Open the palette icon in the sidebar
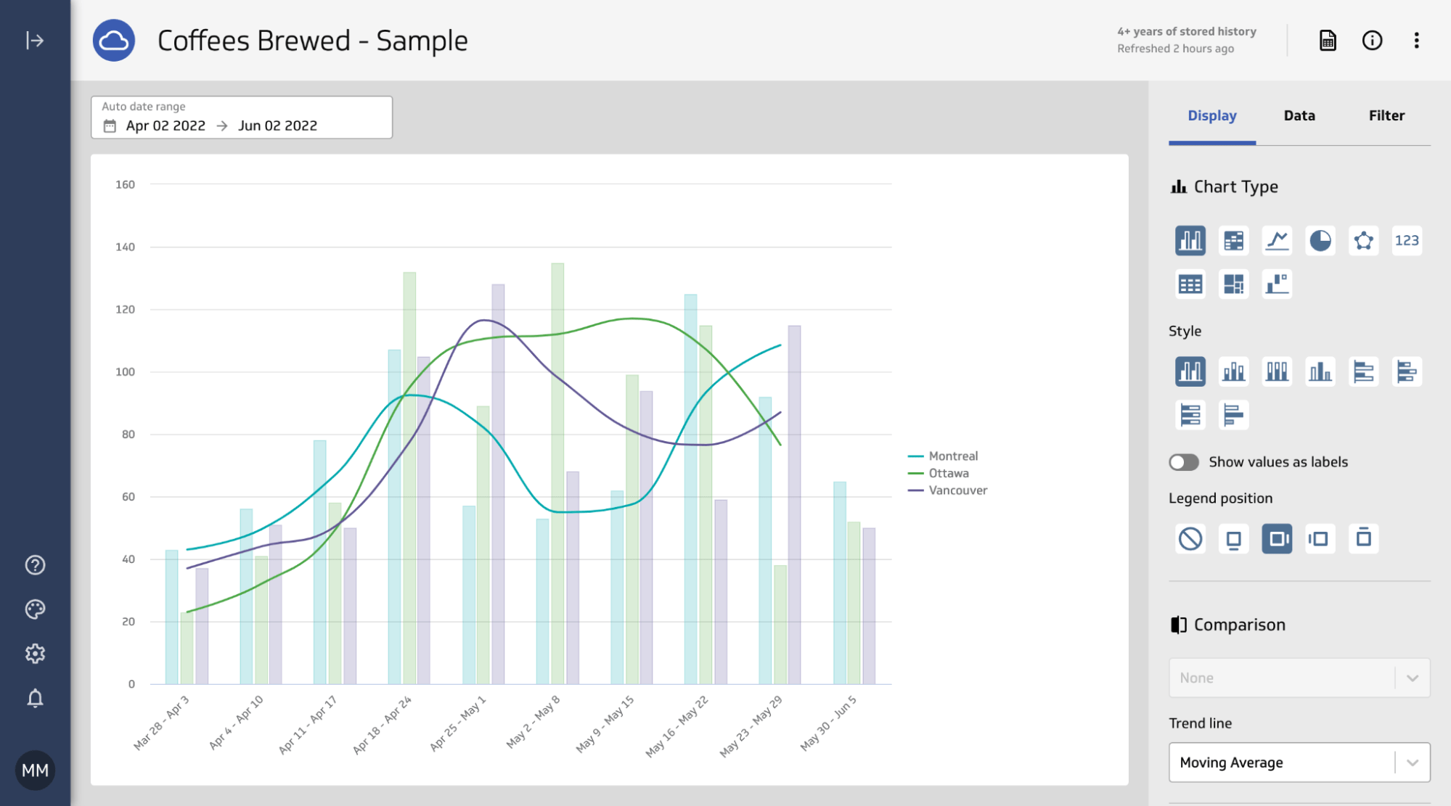The height and width of the screenshot is (806, 1451). (34, 609)
